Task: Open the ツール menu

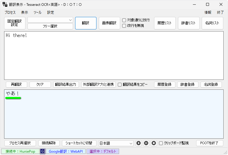Action: point(37,13)
